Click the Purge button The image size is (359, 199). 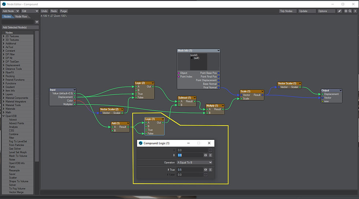pyautogui.click(x=63, y=11)
